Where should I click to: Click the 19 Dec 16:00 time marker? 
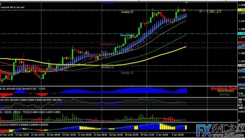coord(69,135)
